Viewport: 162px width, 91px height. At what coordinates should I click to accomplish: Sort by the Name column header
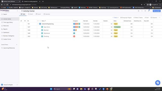pos(44,21)
